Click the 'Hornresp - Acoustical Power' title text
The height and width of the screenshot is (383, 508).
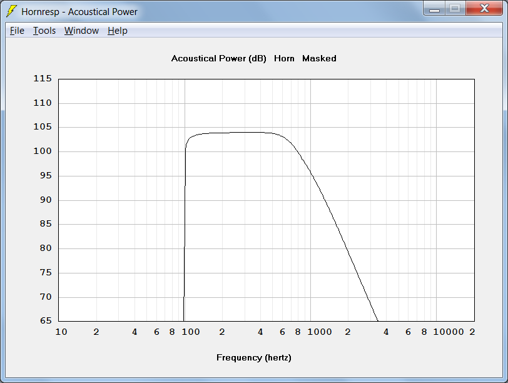click(79, 12)
